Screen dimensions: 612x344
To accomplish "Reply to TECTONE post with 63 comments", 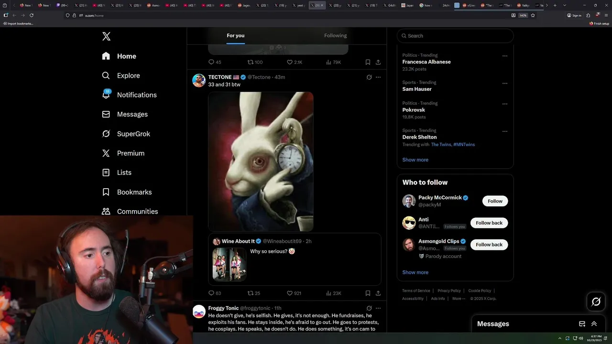I will point(215,293).
